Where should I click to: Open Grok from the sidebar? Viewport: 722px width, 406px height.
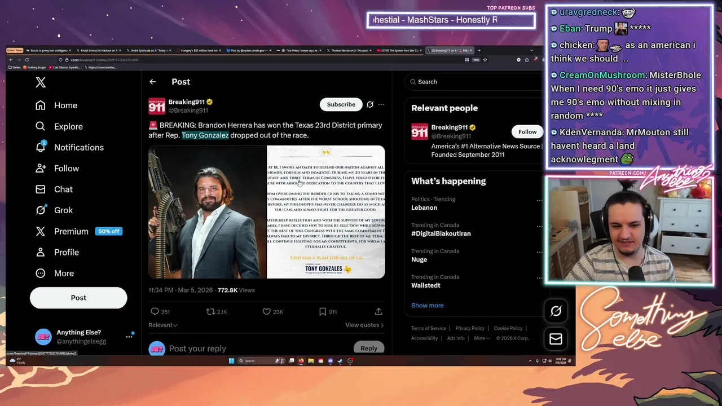[54, 210]
